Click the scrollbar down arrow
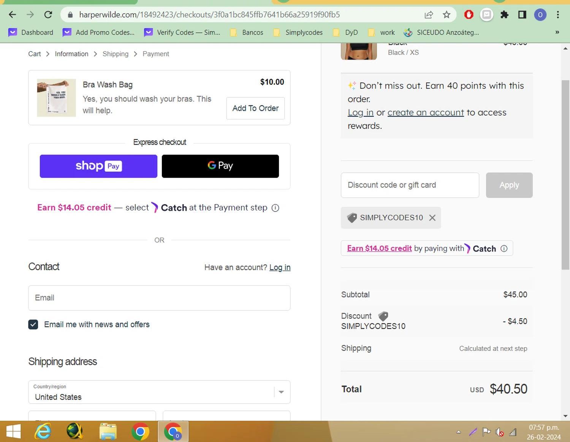The width and height of the screenshot is (570, 442). point(565,416)
